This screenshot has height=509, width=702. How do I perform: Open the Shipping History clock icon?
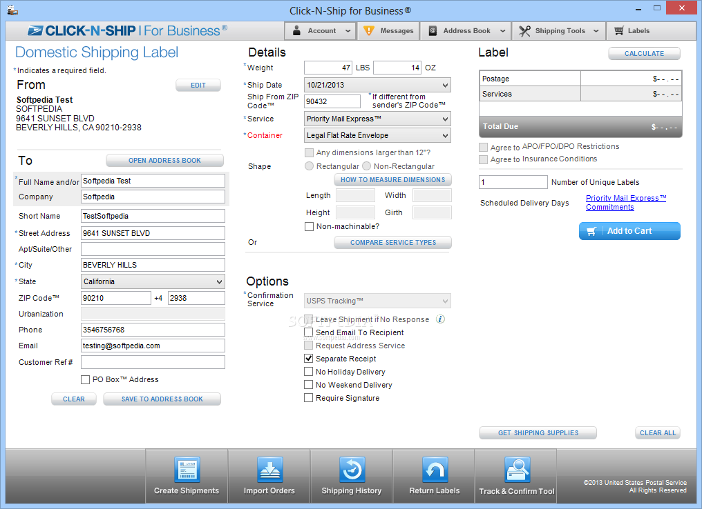[x=352, y=470]
